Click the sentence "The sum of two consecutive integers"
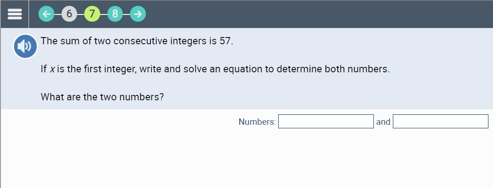Screen dimensions: 493x188 [x=136, y=41]
